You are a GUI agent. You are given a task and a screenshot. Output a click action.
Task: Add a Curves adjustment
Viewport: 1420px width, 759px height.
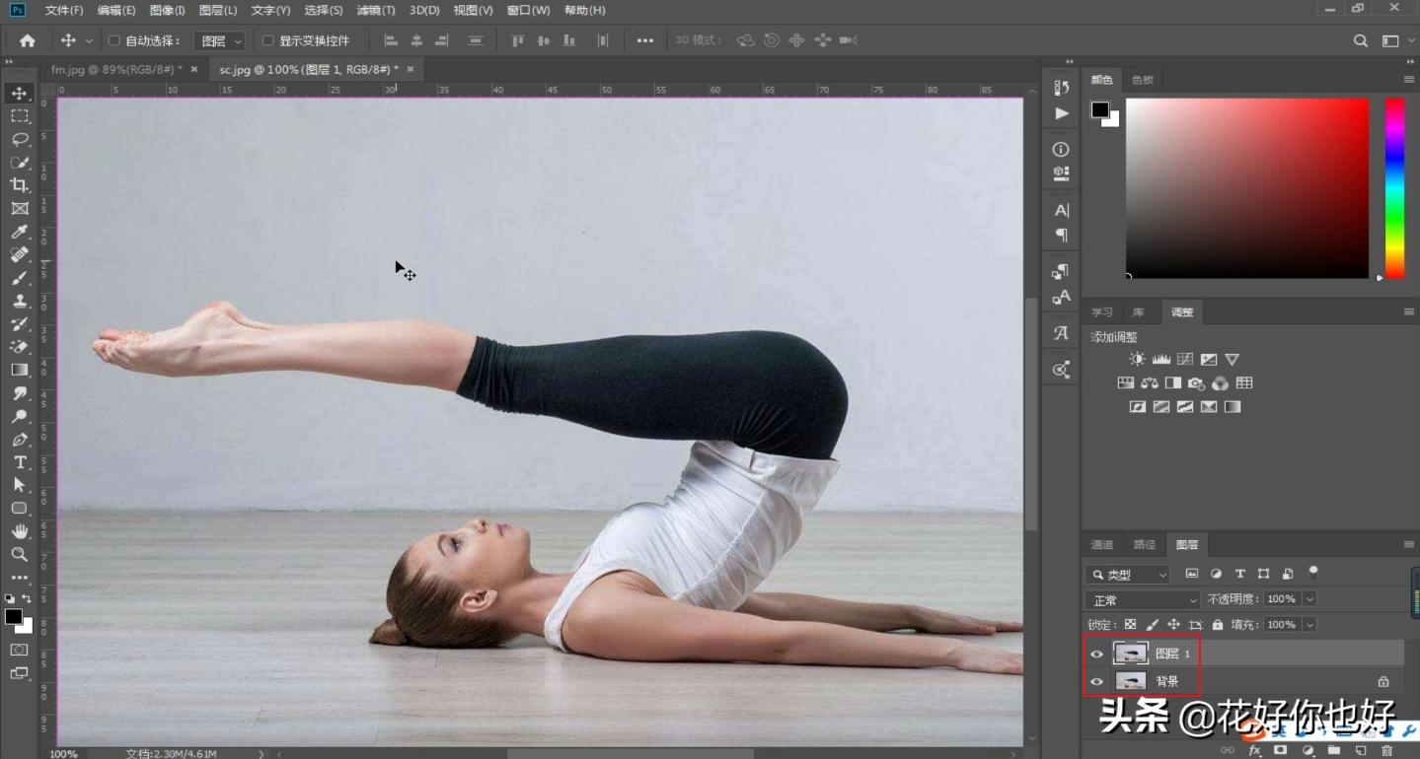(x=1185, y=360)
